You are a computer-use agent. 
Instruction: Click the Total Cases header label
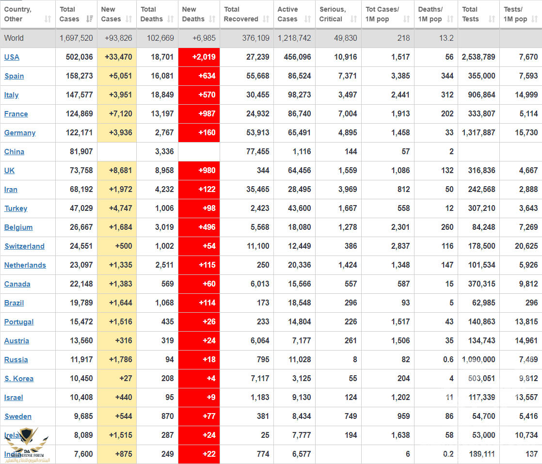click(x=69, y=14)
